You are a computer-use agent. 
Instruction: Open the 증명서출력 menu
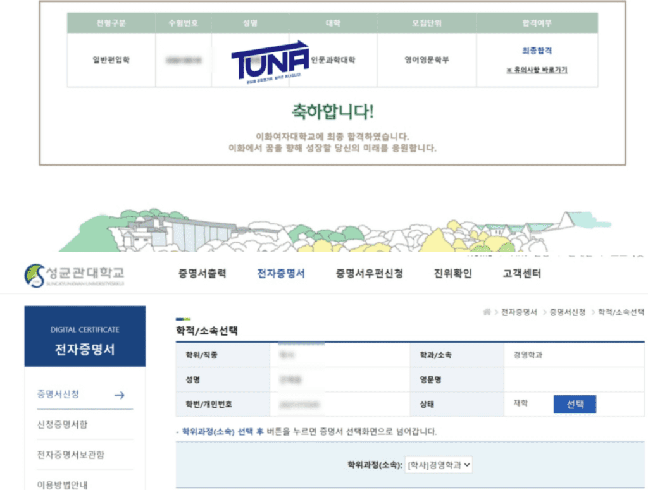[202, 273]
